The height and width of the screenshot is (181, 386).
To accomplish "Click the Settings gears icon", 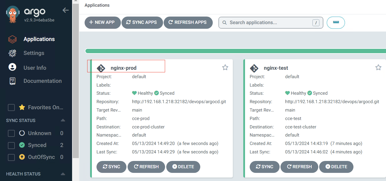I will pyautogui.click(x=12, y=53).
